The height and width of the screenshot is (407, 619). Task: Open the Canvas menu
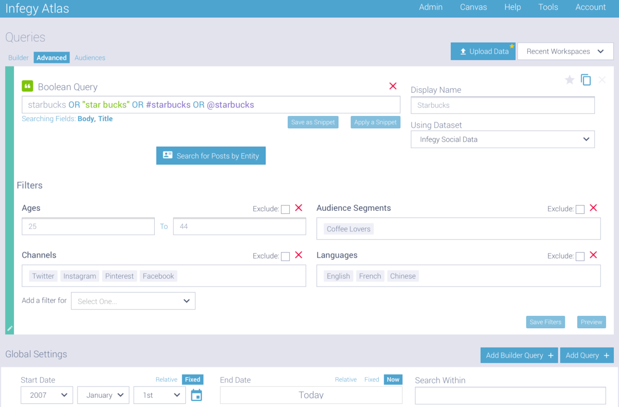pos(474,7)
